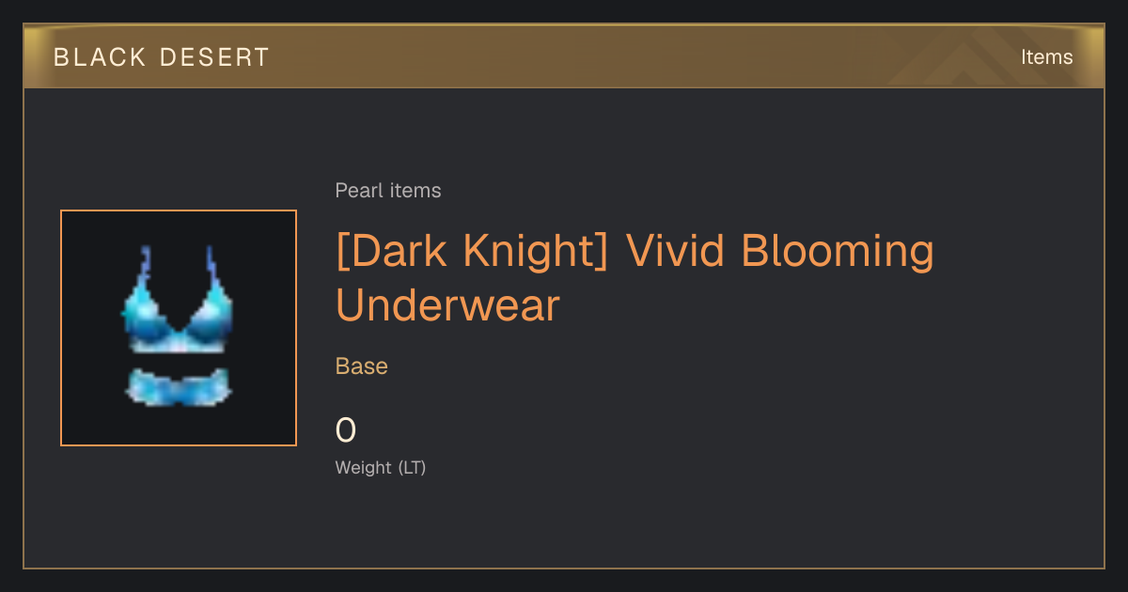Image resolution: width=1128 pixels, height=592 pixels.
Task: Click the Weight (LT) label
Action: 381,467
